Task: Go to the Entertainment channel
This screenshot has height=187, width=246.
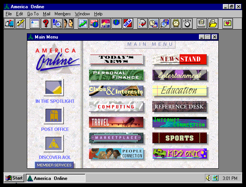Action: coord(180,75)
